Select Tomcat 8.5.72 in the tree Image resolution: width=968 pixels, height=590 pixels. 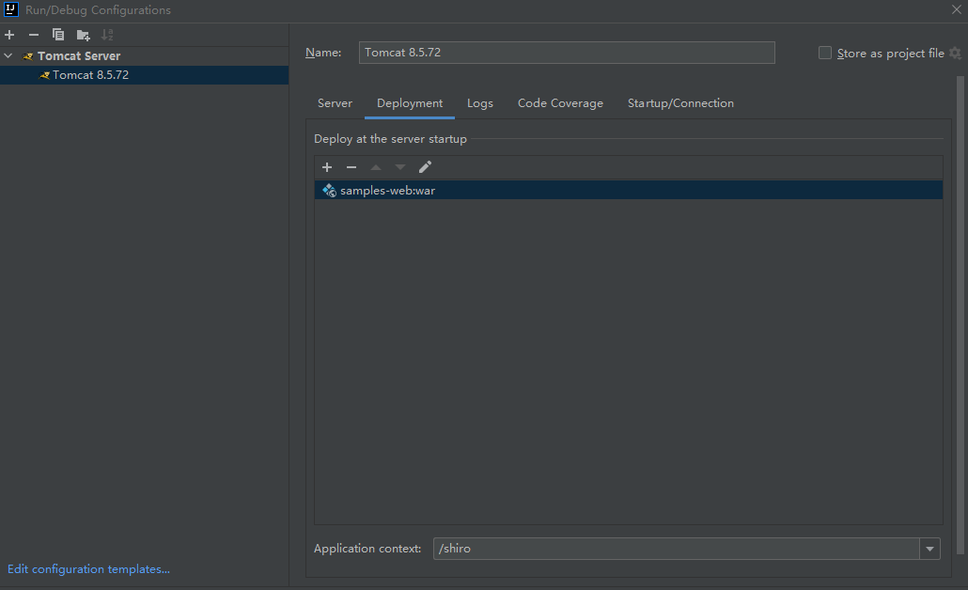pyautogui.click(x=145, y=75)
